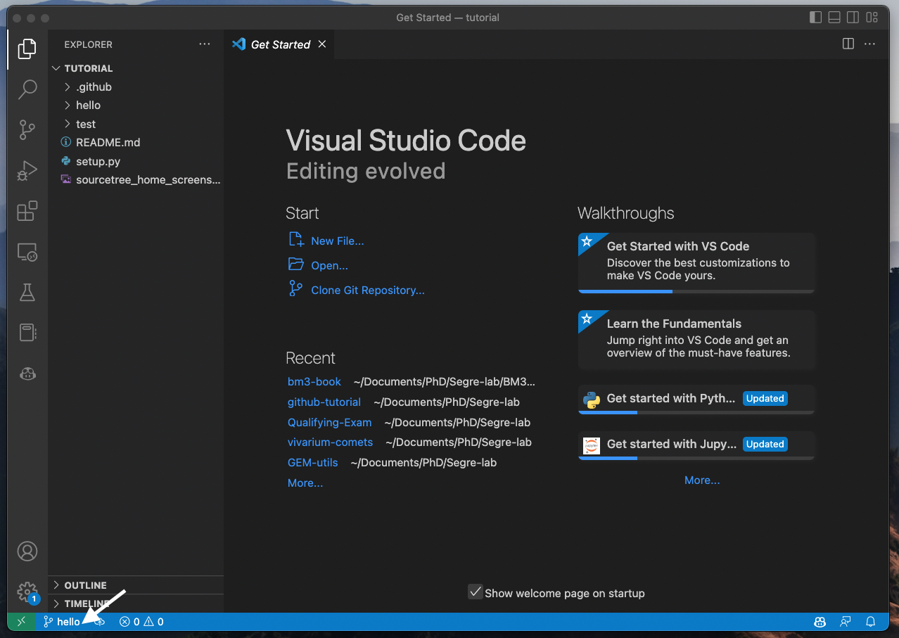
Task: Collapse the TUTORIAL folder section
Action: click(136, 68)
